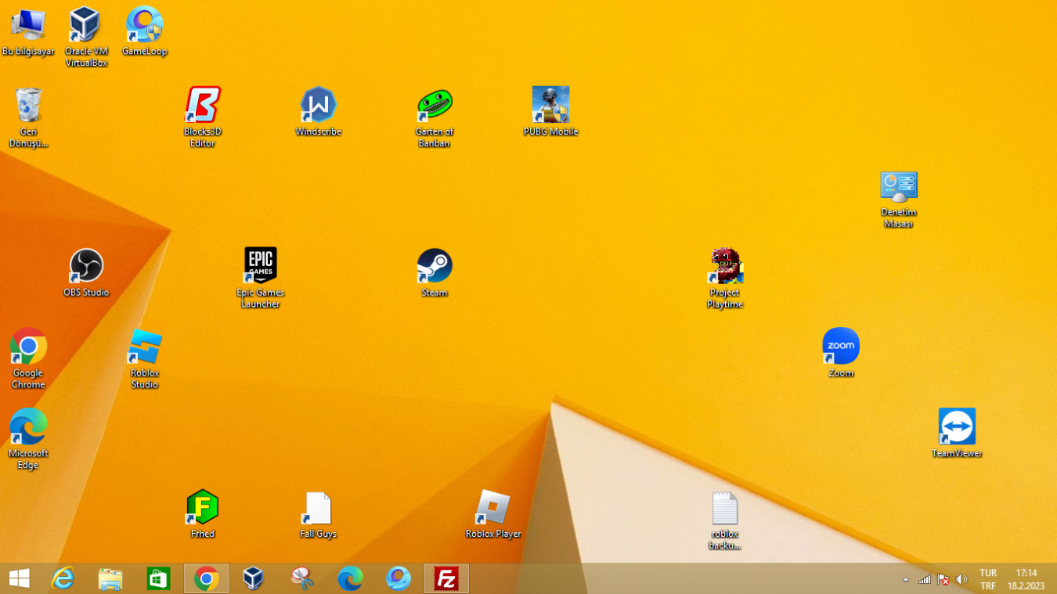Select the Project Playtime icon

725,278
